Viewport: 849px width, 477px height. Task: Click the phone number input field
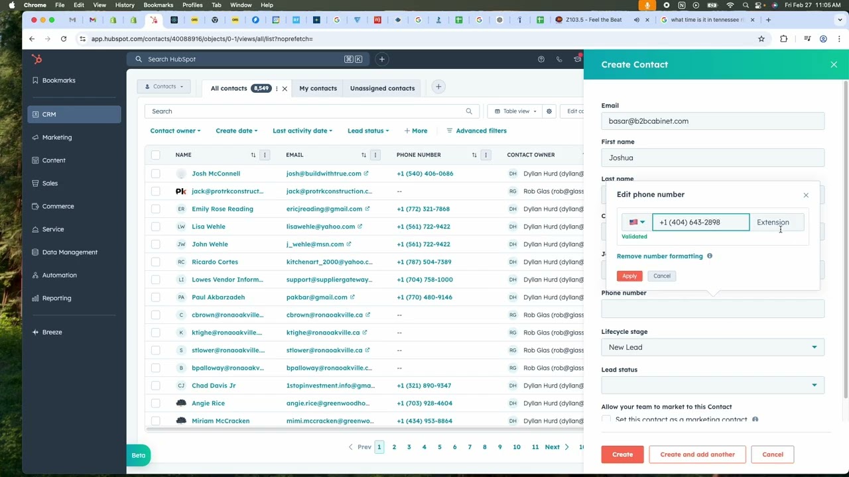click(701, 223)
